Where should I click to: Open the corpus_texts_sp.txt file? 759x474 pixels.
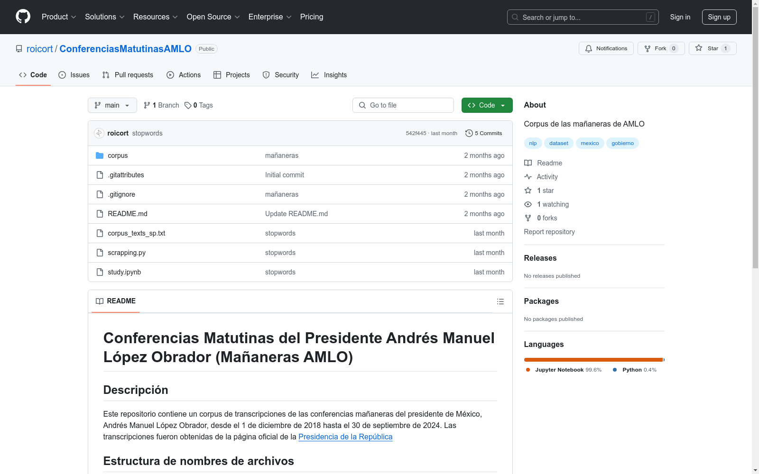coord(137,233)
